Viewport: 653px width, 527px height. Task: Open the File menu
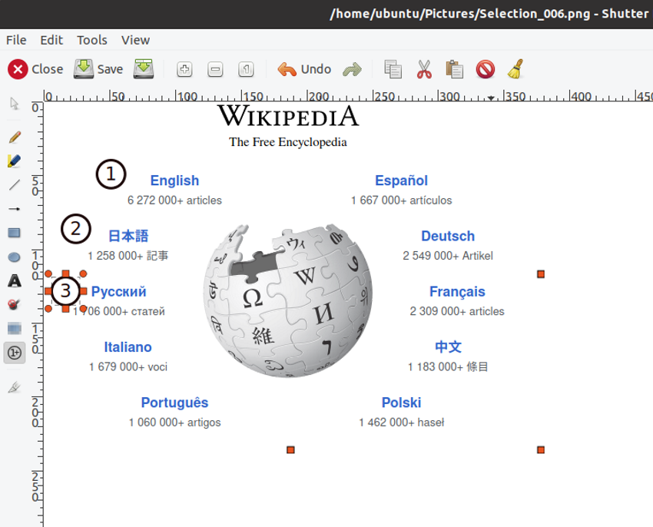(x=16, y=40)
